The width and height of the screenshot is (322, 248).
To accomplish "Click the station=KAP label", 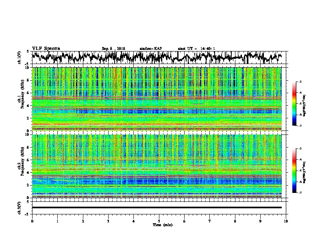I will 150,49.
